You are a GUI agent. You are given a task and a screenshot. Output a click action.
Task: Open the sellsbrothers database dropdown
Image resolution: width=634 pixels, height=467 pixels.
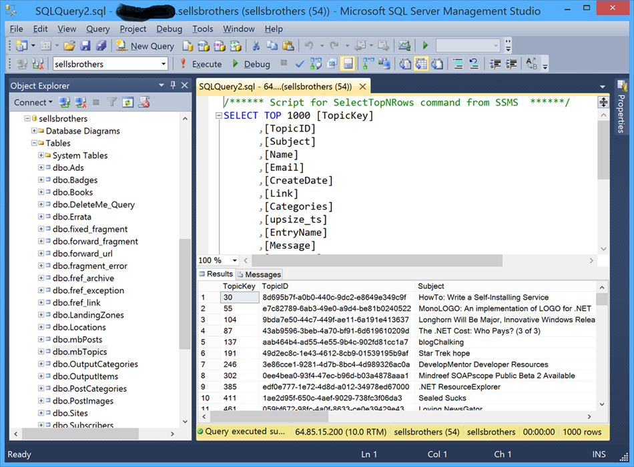164,64
